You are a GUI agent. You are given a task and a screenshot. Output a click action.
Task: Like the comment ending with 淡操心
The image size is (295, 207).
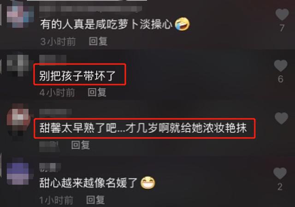coord(282,14)
